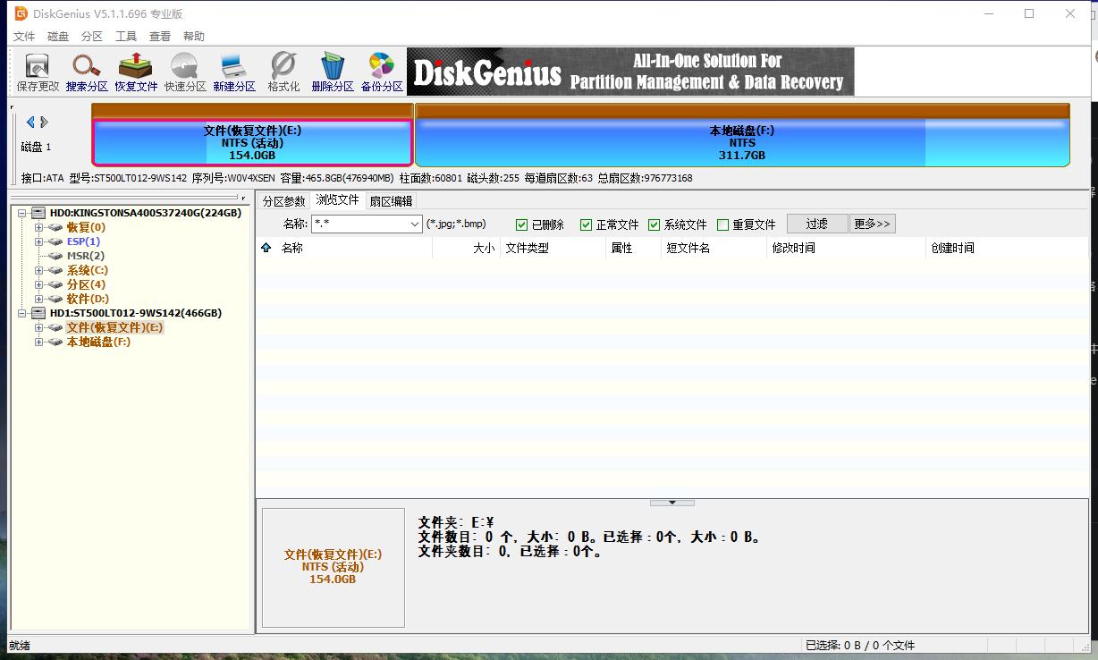Click the preview panel collapse arrow

(x=672, y=503)
